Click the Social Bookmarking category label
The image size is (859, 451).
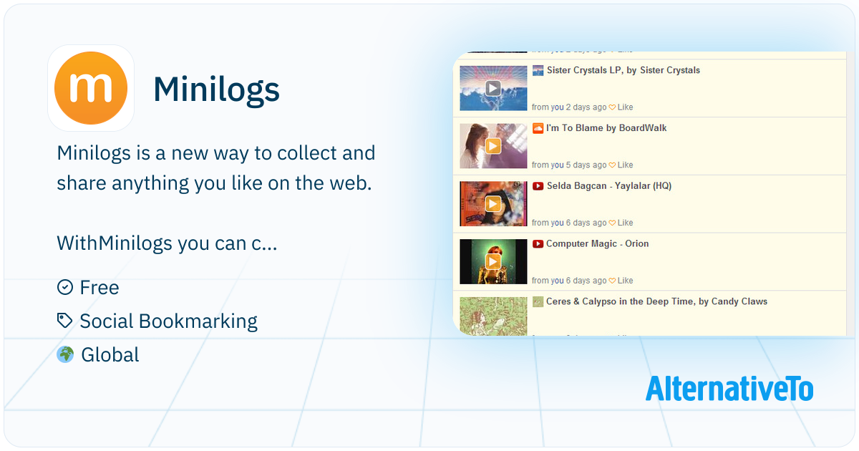(x=168, y=321)
